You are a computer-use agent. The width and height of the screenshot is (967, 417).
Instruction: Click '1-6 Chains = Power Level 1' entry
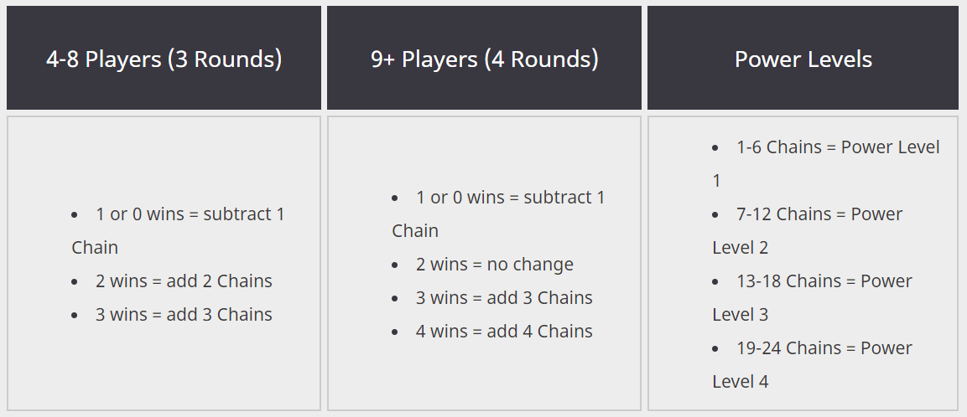tap(826, 164)
